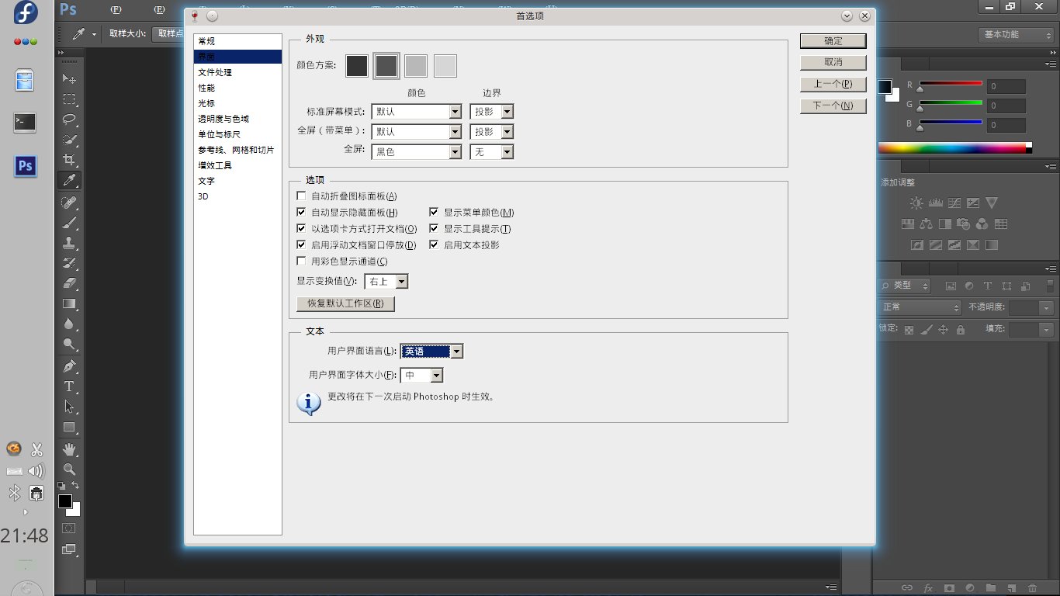Screen dimensions: 1060x596
Task: Toggle 启用浮动文档窗口停放 checkbox
Action: [301, 245]
